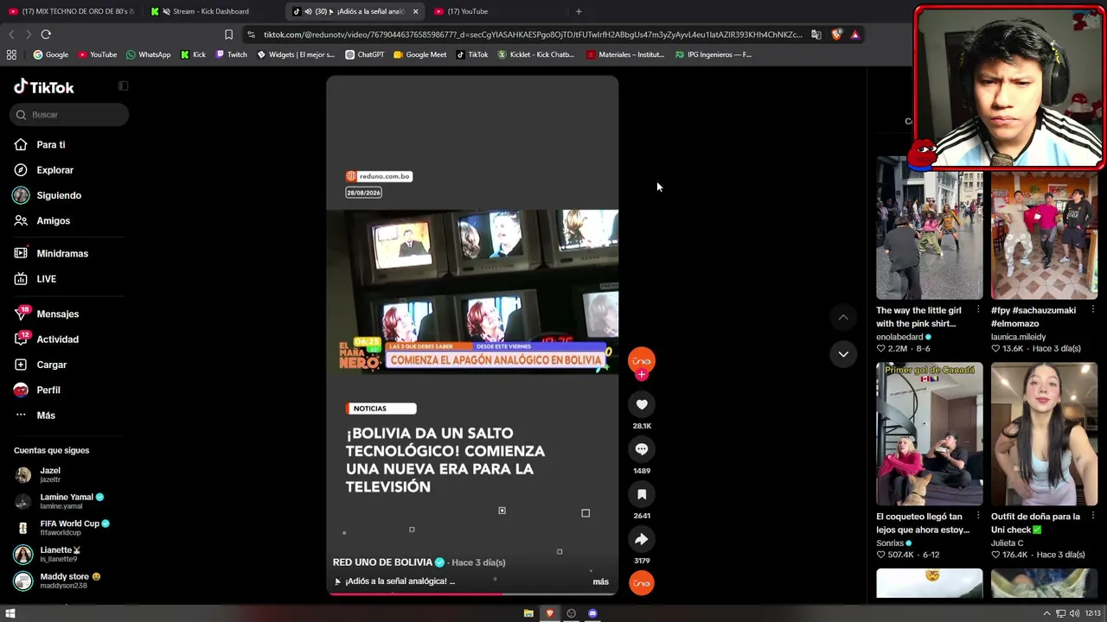Switch to the Stream - Kick Dashboard tab

(x=210, y=11)
